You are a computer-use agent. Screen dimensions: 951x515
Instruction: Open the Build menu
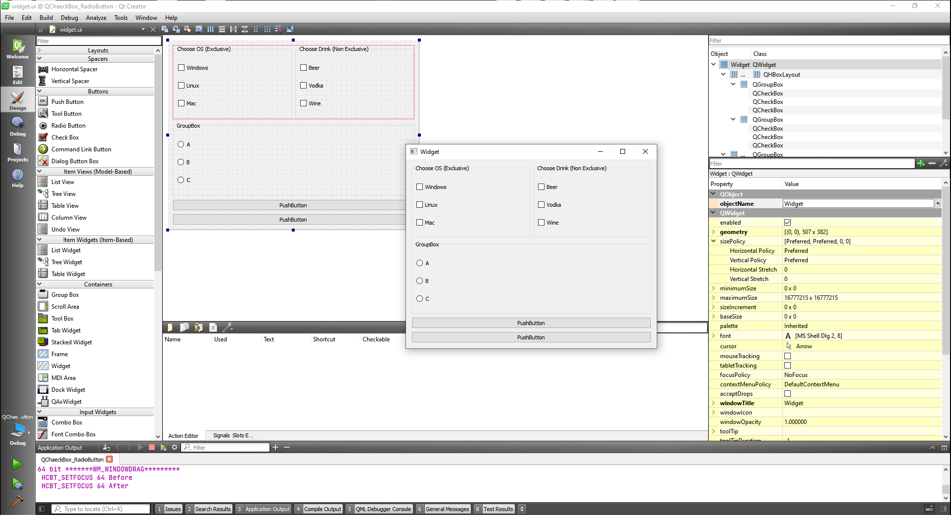point(46,18)
